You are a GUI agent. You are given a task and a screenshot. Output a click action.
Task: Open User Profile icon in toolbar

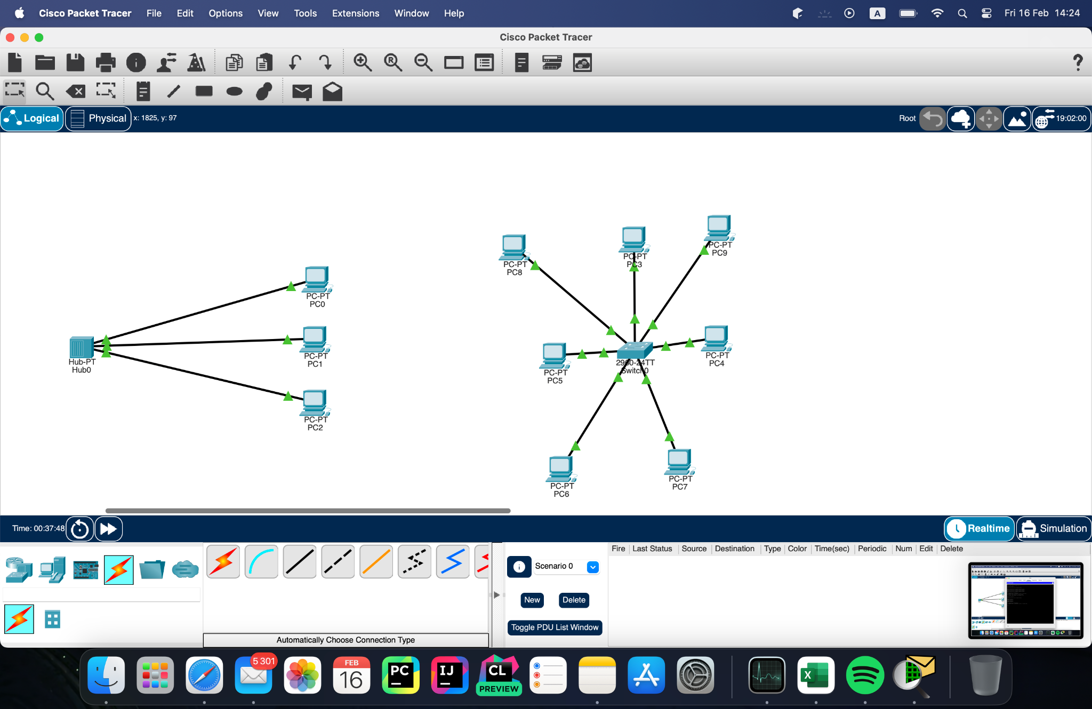pyautogui.click(x=166, y=62)
